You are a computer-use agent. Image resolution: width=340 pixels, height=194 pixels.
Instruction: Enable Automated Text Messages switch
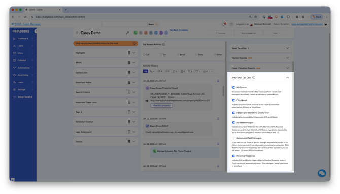[233, 138]
